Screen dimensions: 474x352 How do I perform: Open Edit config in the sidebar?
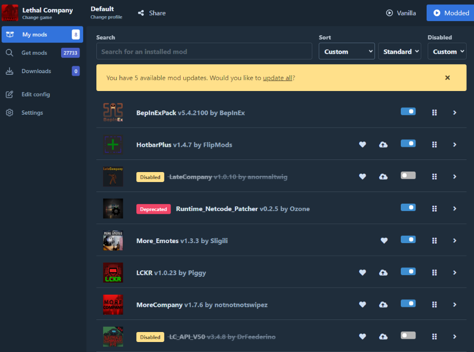42,95
